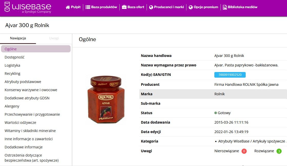
Task: Click the Biblioteka mediów image icon
Action: (x=225, y=7)
